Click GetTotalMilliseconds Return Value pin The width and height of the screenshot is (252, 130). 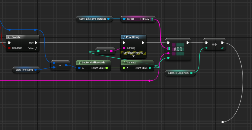(x=107, y=68)
